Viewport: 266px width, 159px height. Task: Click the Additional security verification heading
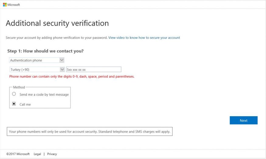point(57,23)
